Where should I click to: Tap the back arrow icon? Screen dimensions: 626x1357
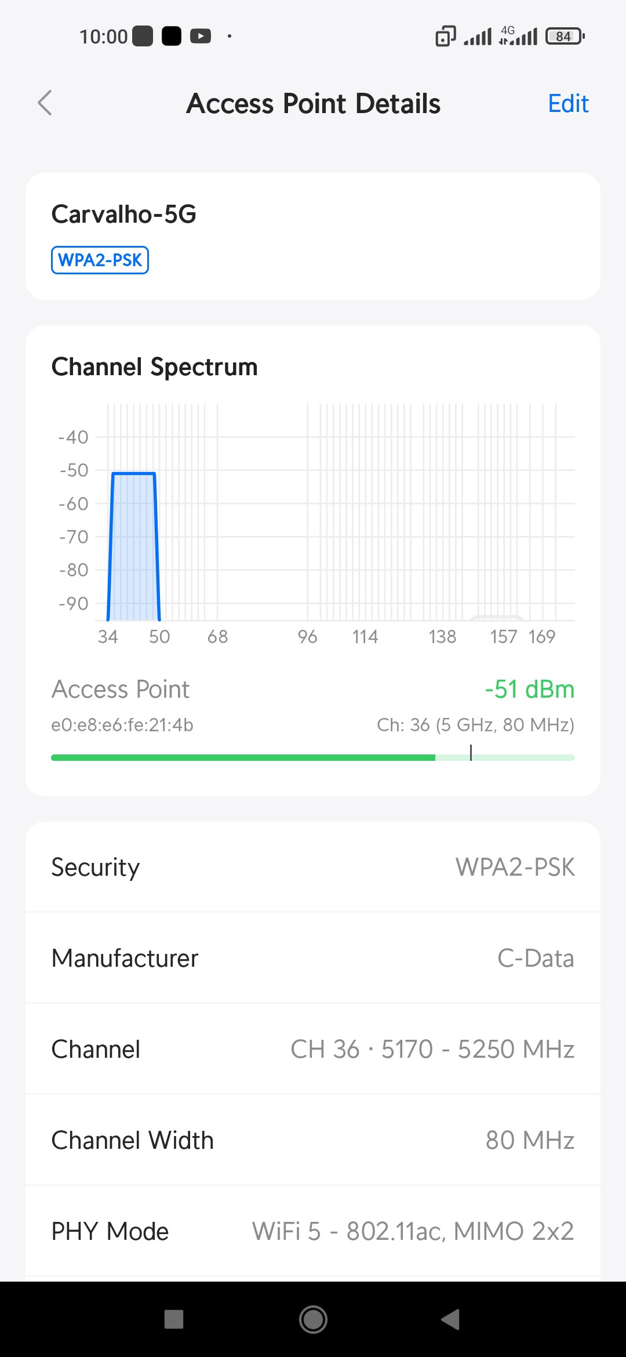pos(45,103)
